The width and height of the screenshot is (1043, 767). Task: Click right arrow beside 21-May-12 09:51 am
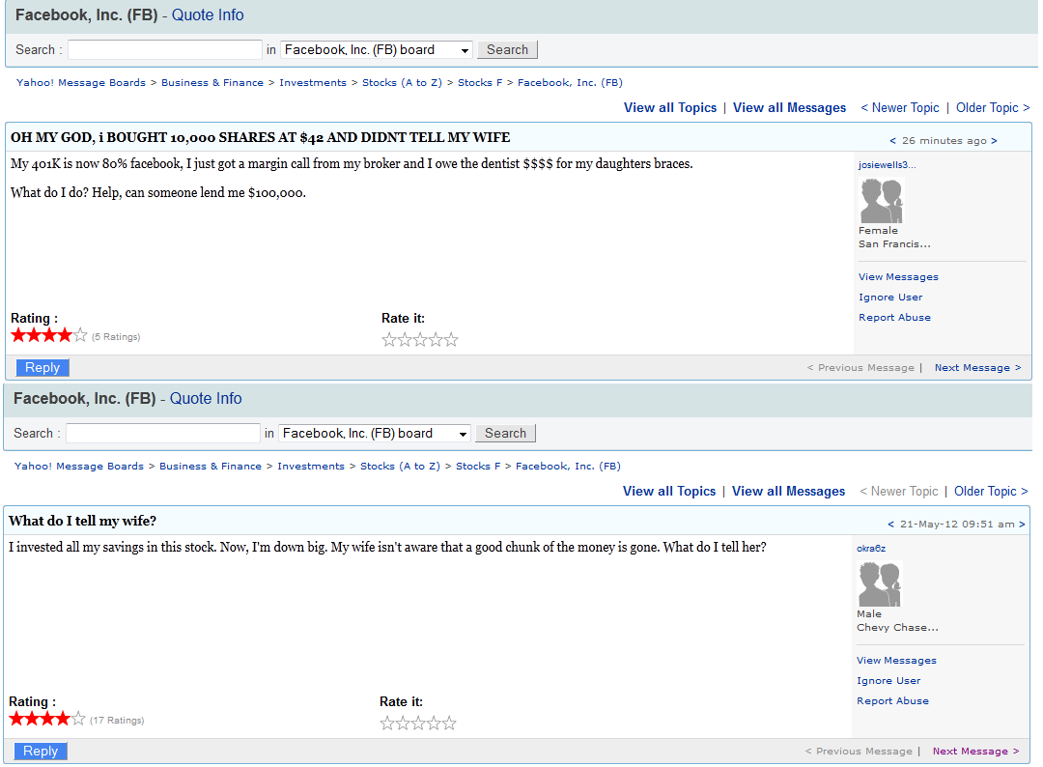coord(1022,525)
